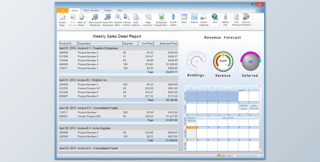Click the zoom slider track

tap(247, 156)
